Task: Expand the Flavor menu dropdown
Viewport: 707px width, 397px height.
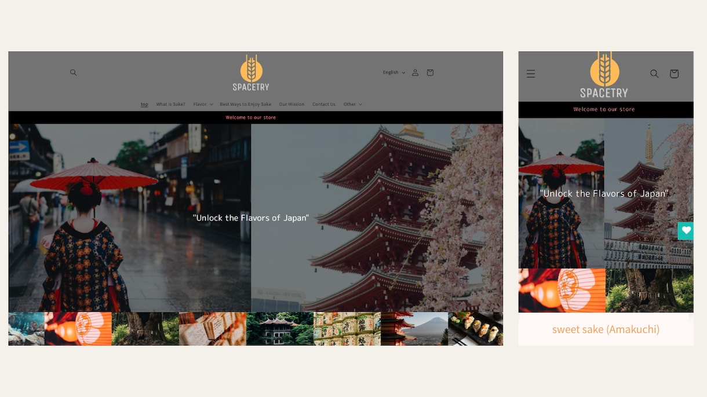Action: coord(203,104)
